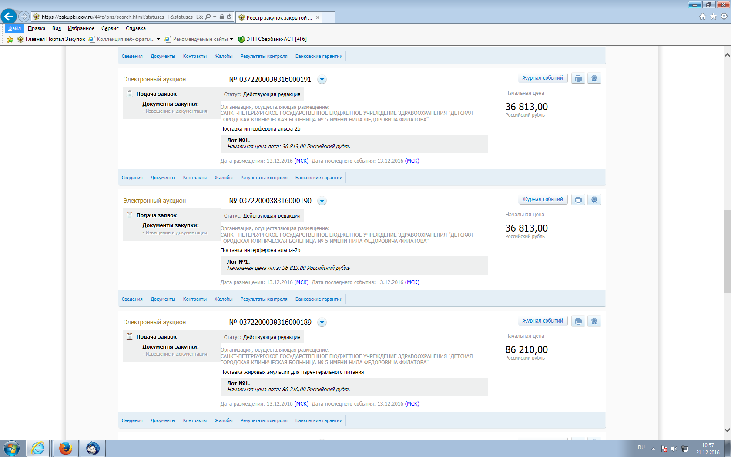
Task: Open the Избранное menu
Action: tap(81, 28)
